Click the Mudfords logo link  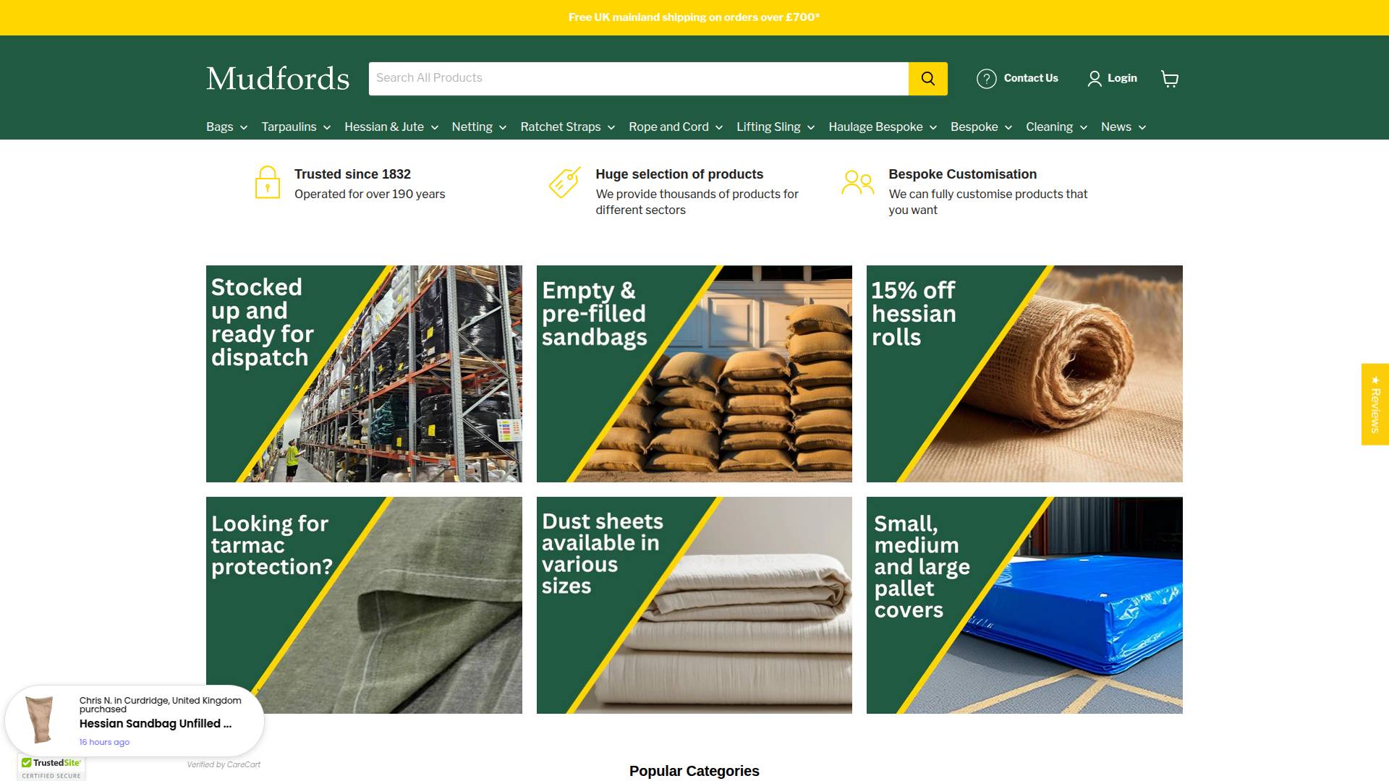[x=278, y=78]
